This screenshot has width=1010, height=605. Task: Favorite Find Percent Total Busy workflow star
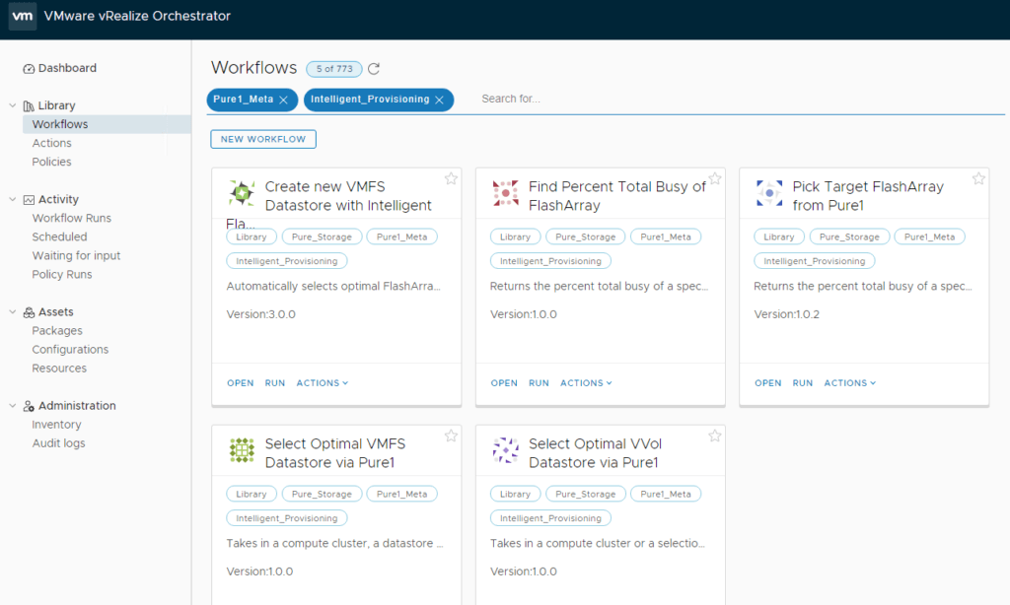click(715, 178)
